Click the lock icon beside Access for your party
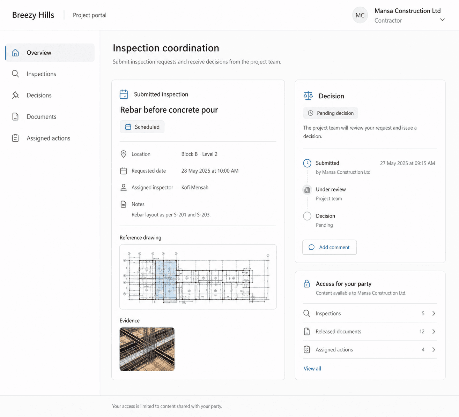Image resolution: width=459 pixels, height=417 pixels. point(307,283)
